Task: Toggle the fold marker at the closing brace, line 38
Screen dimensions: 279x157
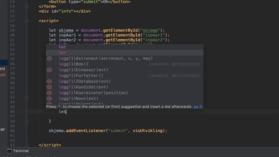Action: pyautogui.click(x=27, y=121)
